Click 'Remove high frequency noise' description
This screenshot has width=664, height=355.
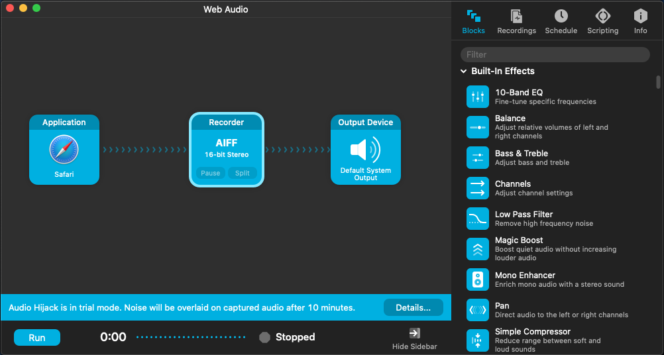544,223
